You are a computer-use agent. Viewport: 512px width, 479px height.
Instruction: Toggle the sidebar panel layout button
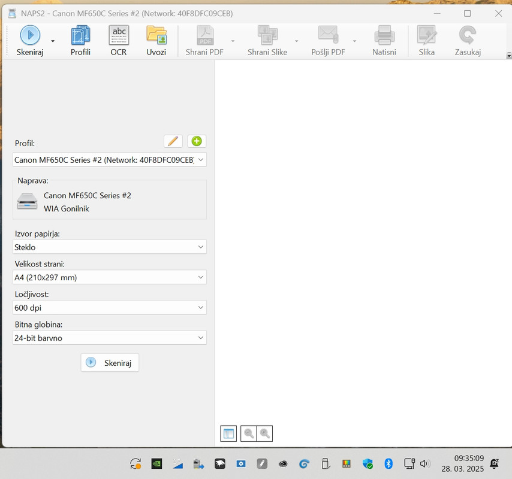click(228, 433)
